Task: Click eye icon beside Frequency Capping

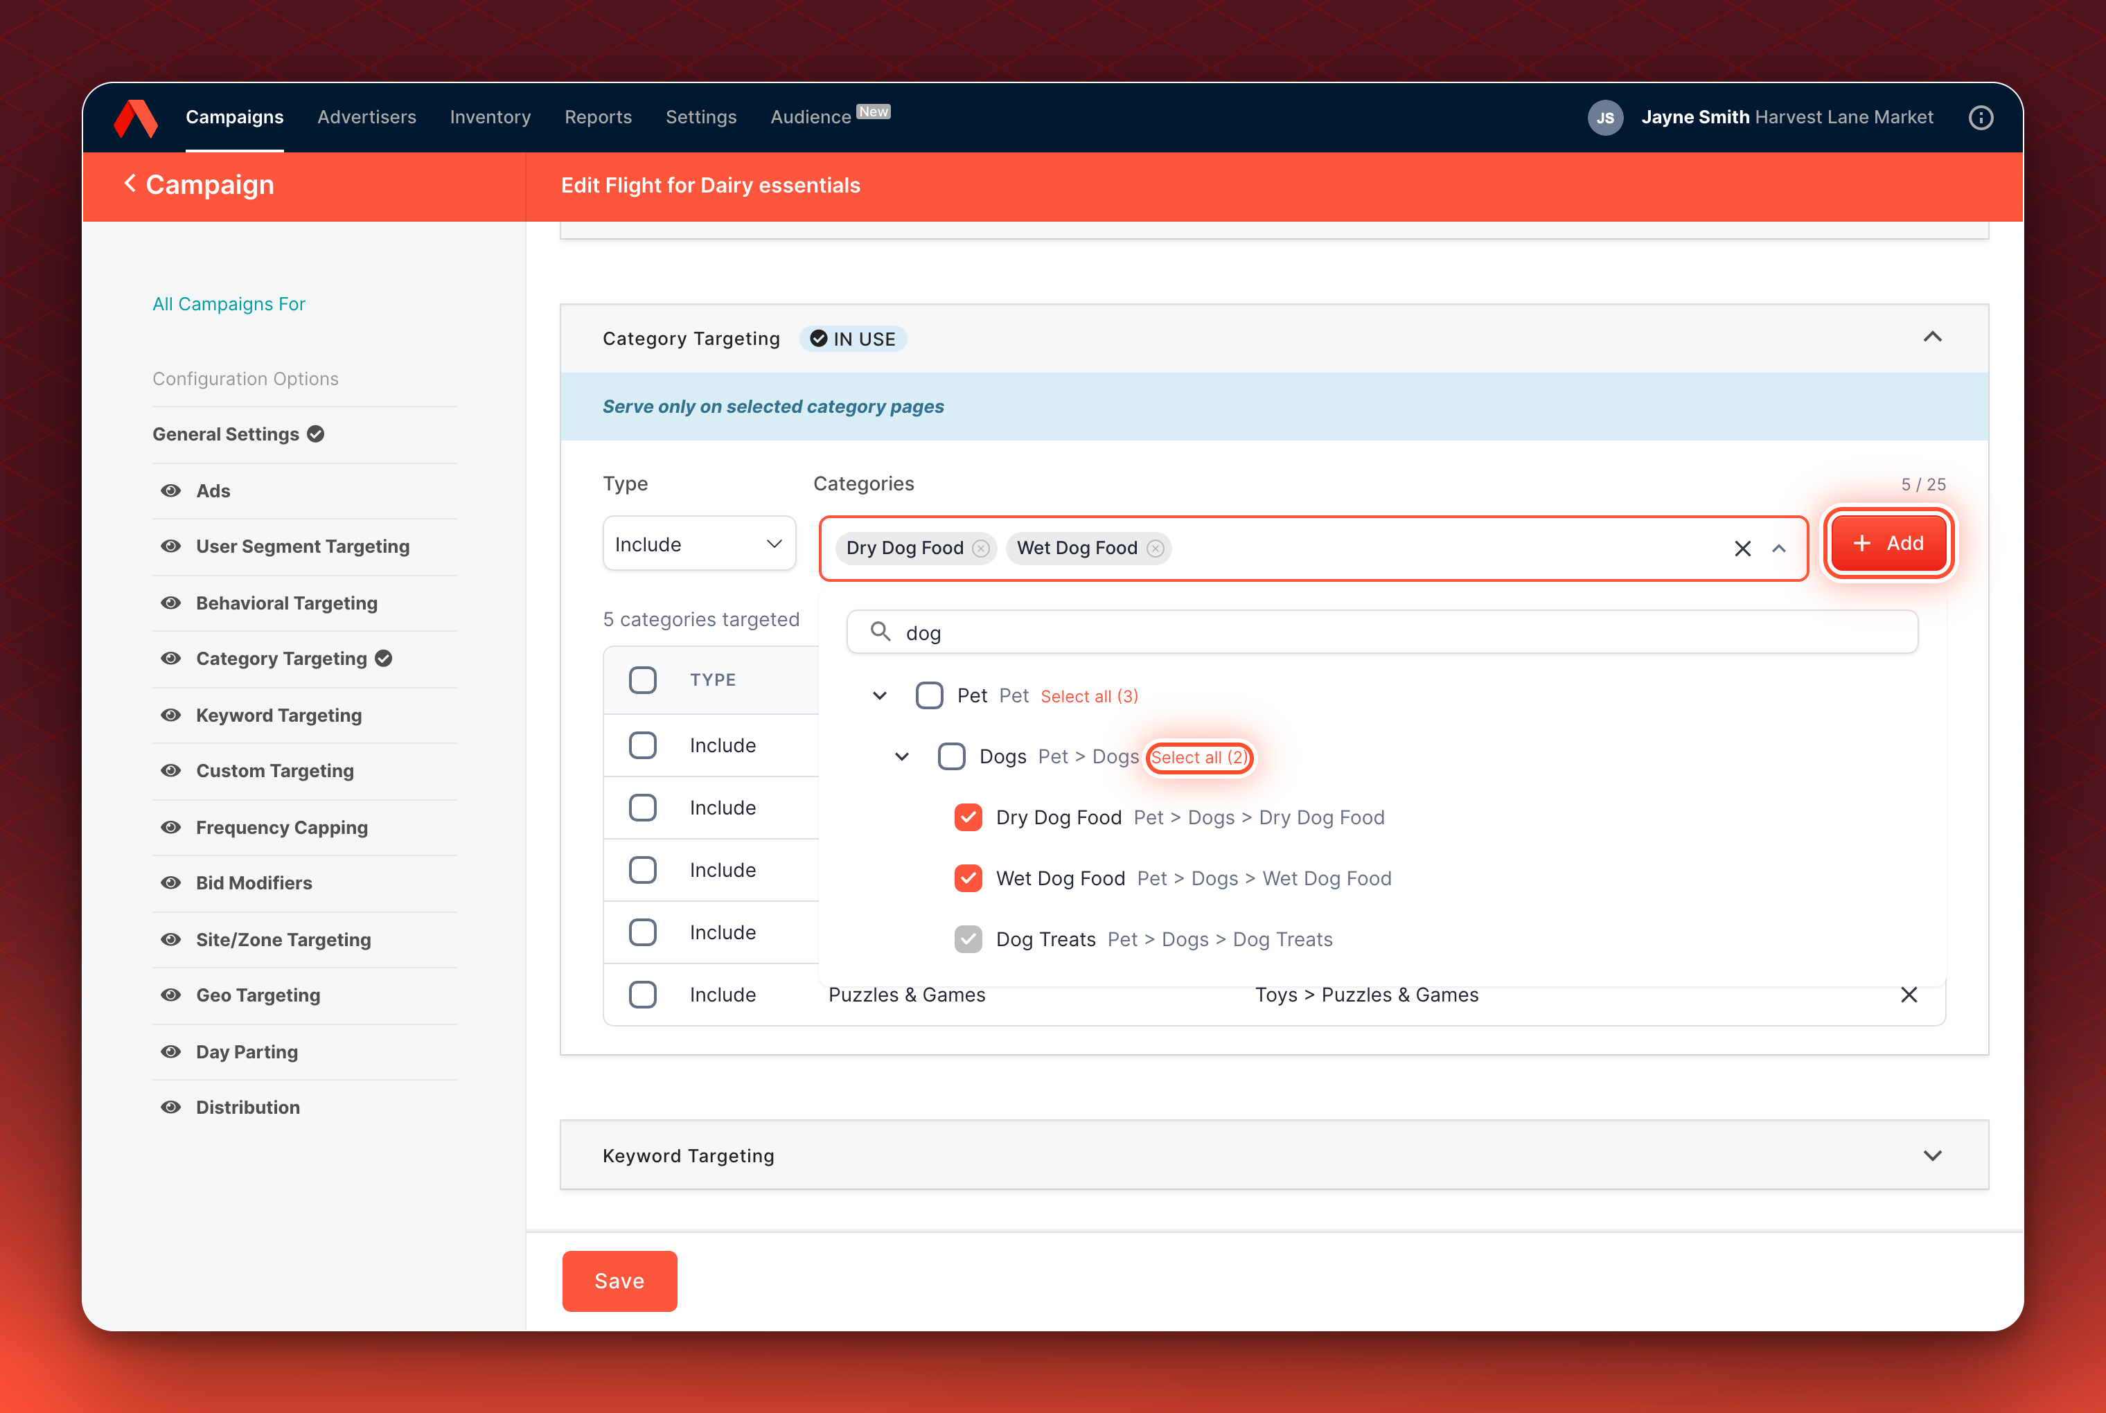Action: coord(170,826)
